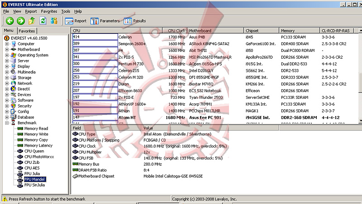
Task: Select the Software icon in tree
Action: (x=14, y=100)
